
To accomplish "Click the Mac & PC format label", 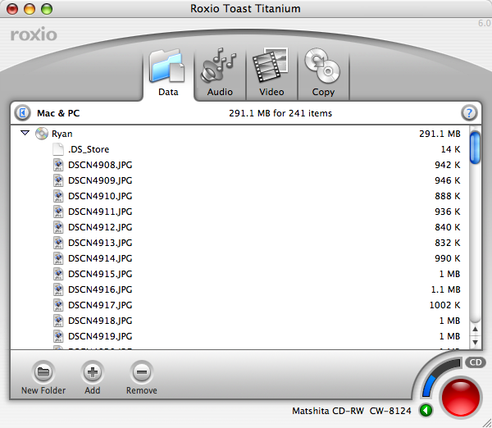I will point(58,113).
